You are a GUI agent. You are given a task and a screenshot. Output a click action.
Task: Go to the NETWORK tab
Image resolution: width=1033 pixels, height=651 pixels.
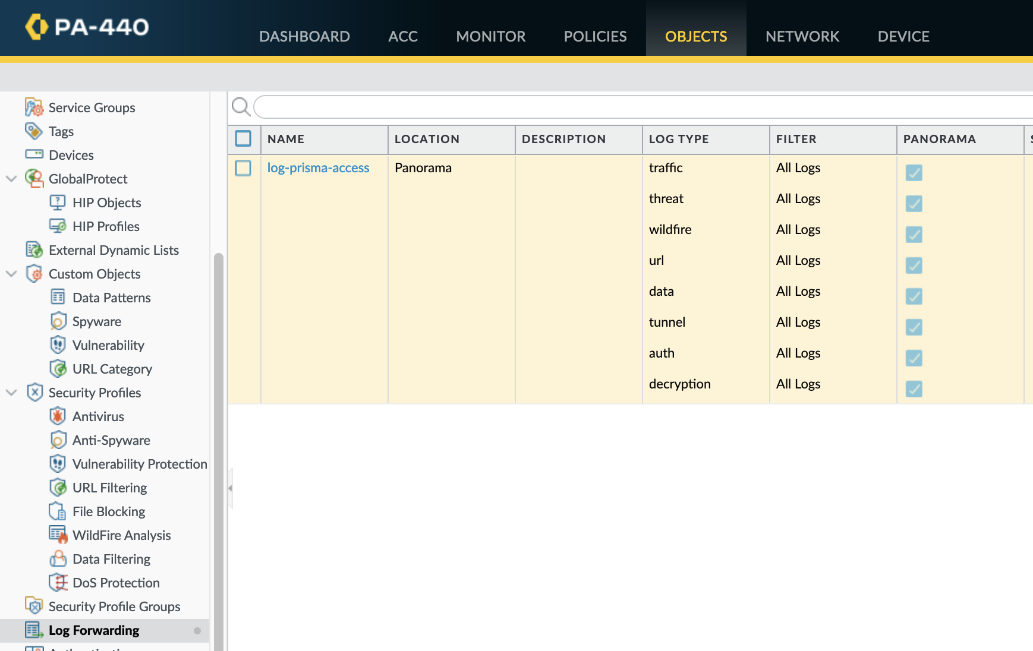[x=802, y=36]
